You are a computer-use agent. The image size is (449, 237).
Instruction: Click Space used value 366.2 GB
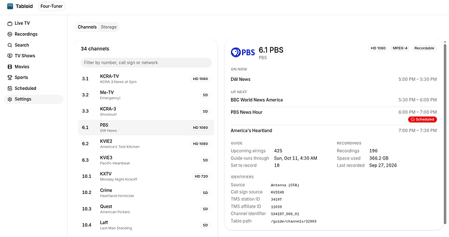(x=379, y=158)
